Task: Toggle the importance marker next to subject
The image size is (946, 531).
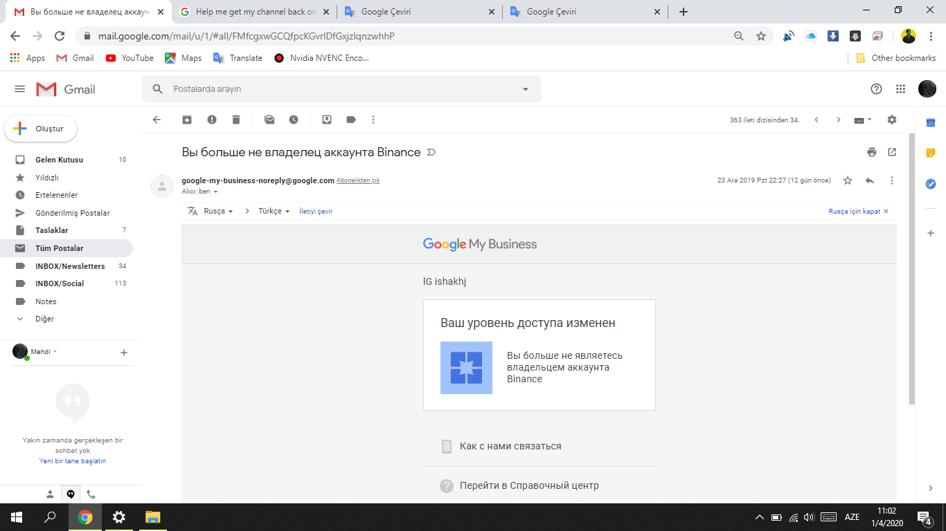Action: pyautogui.click(x=431, y=152)
